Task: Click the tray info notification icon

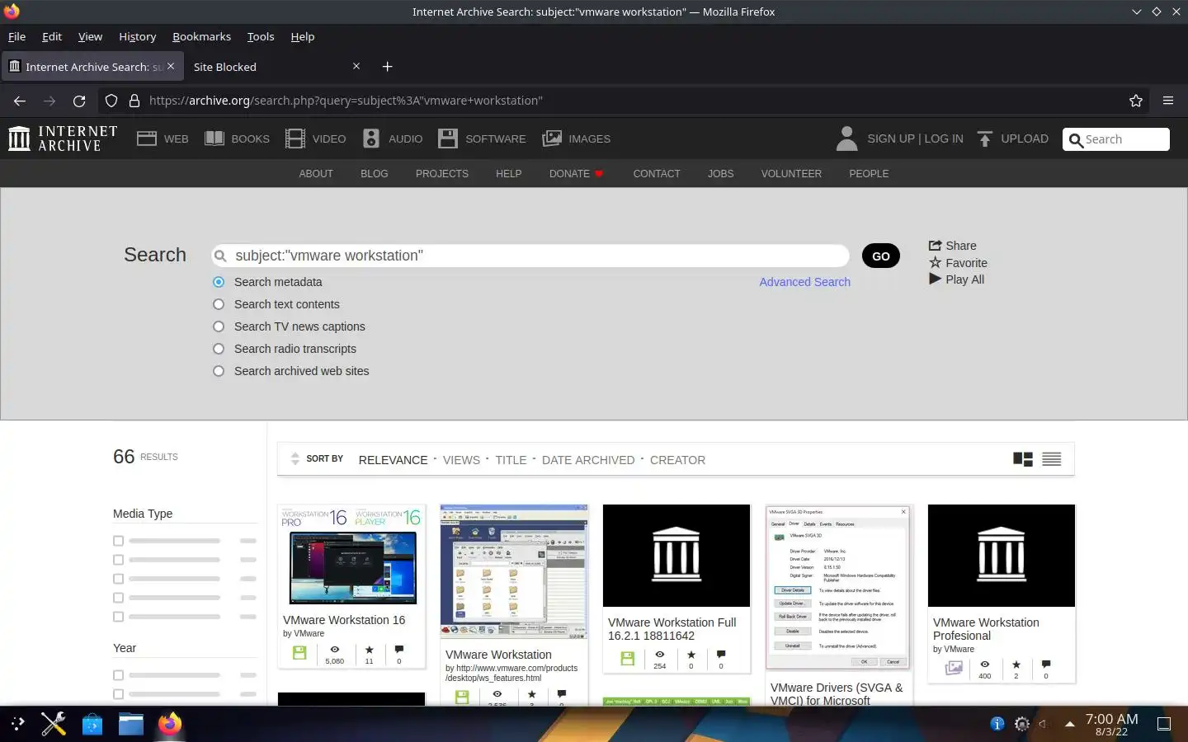Action: pos(997,724)
